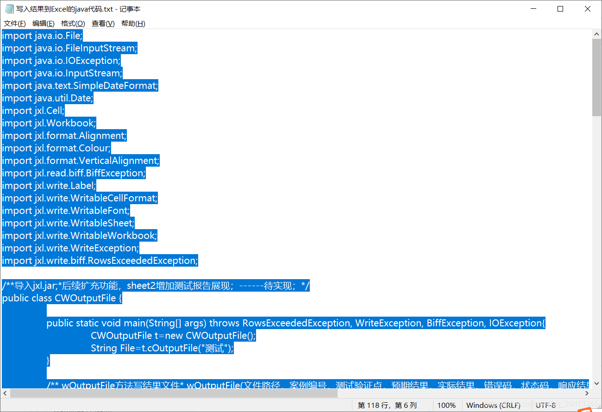602x412 pixels.
Task: Click the vertical scrollbar down arrow
Action: click(596, 383)
